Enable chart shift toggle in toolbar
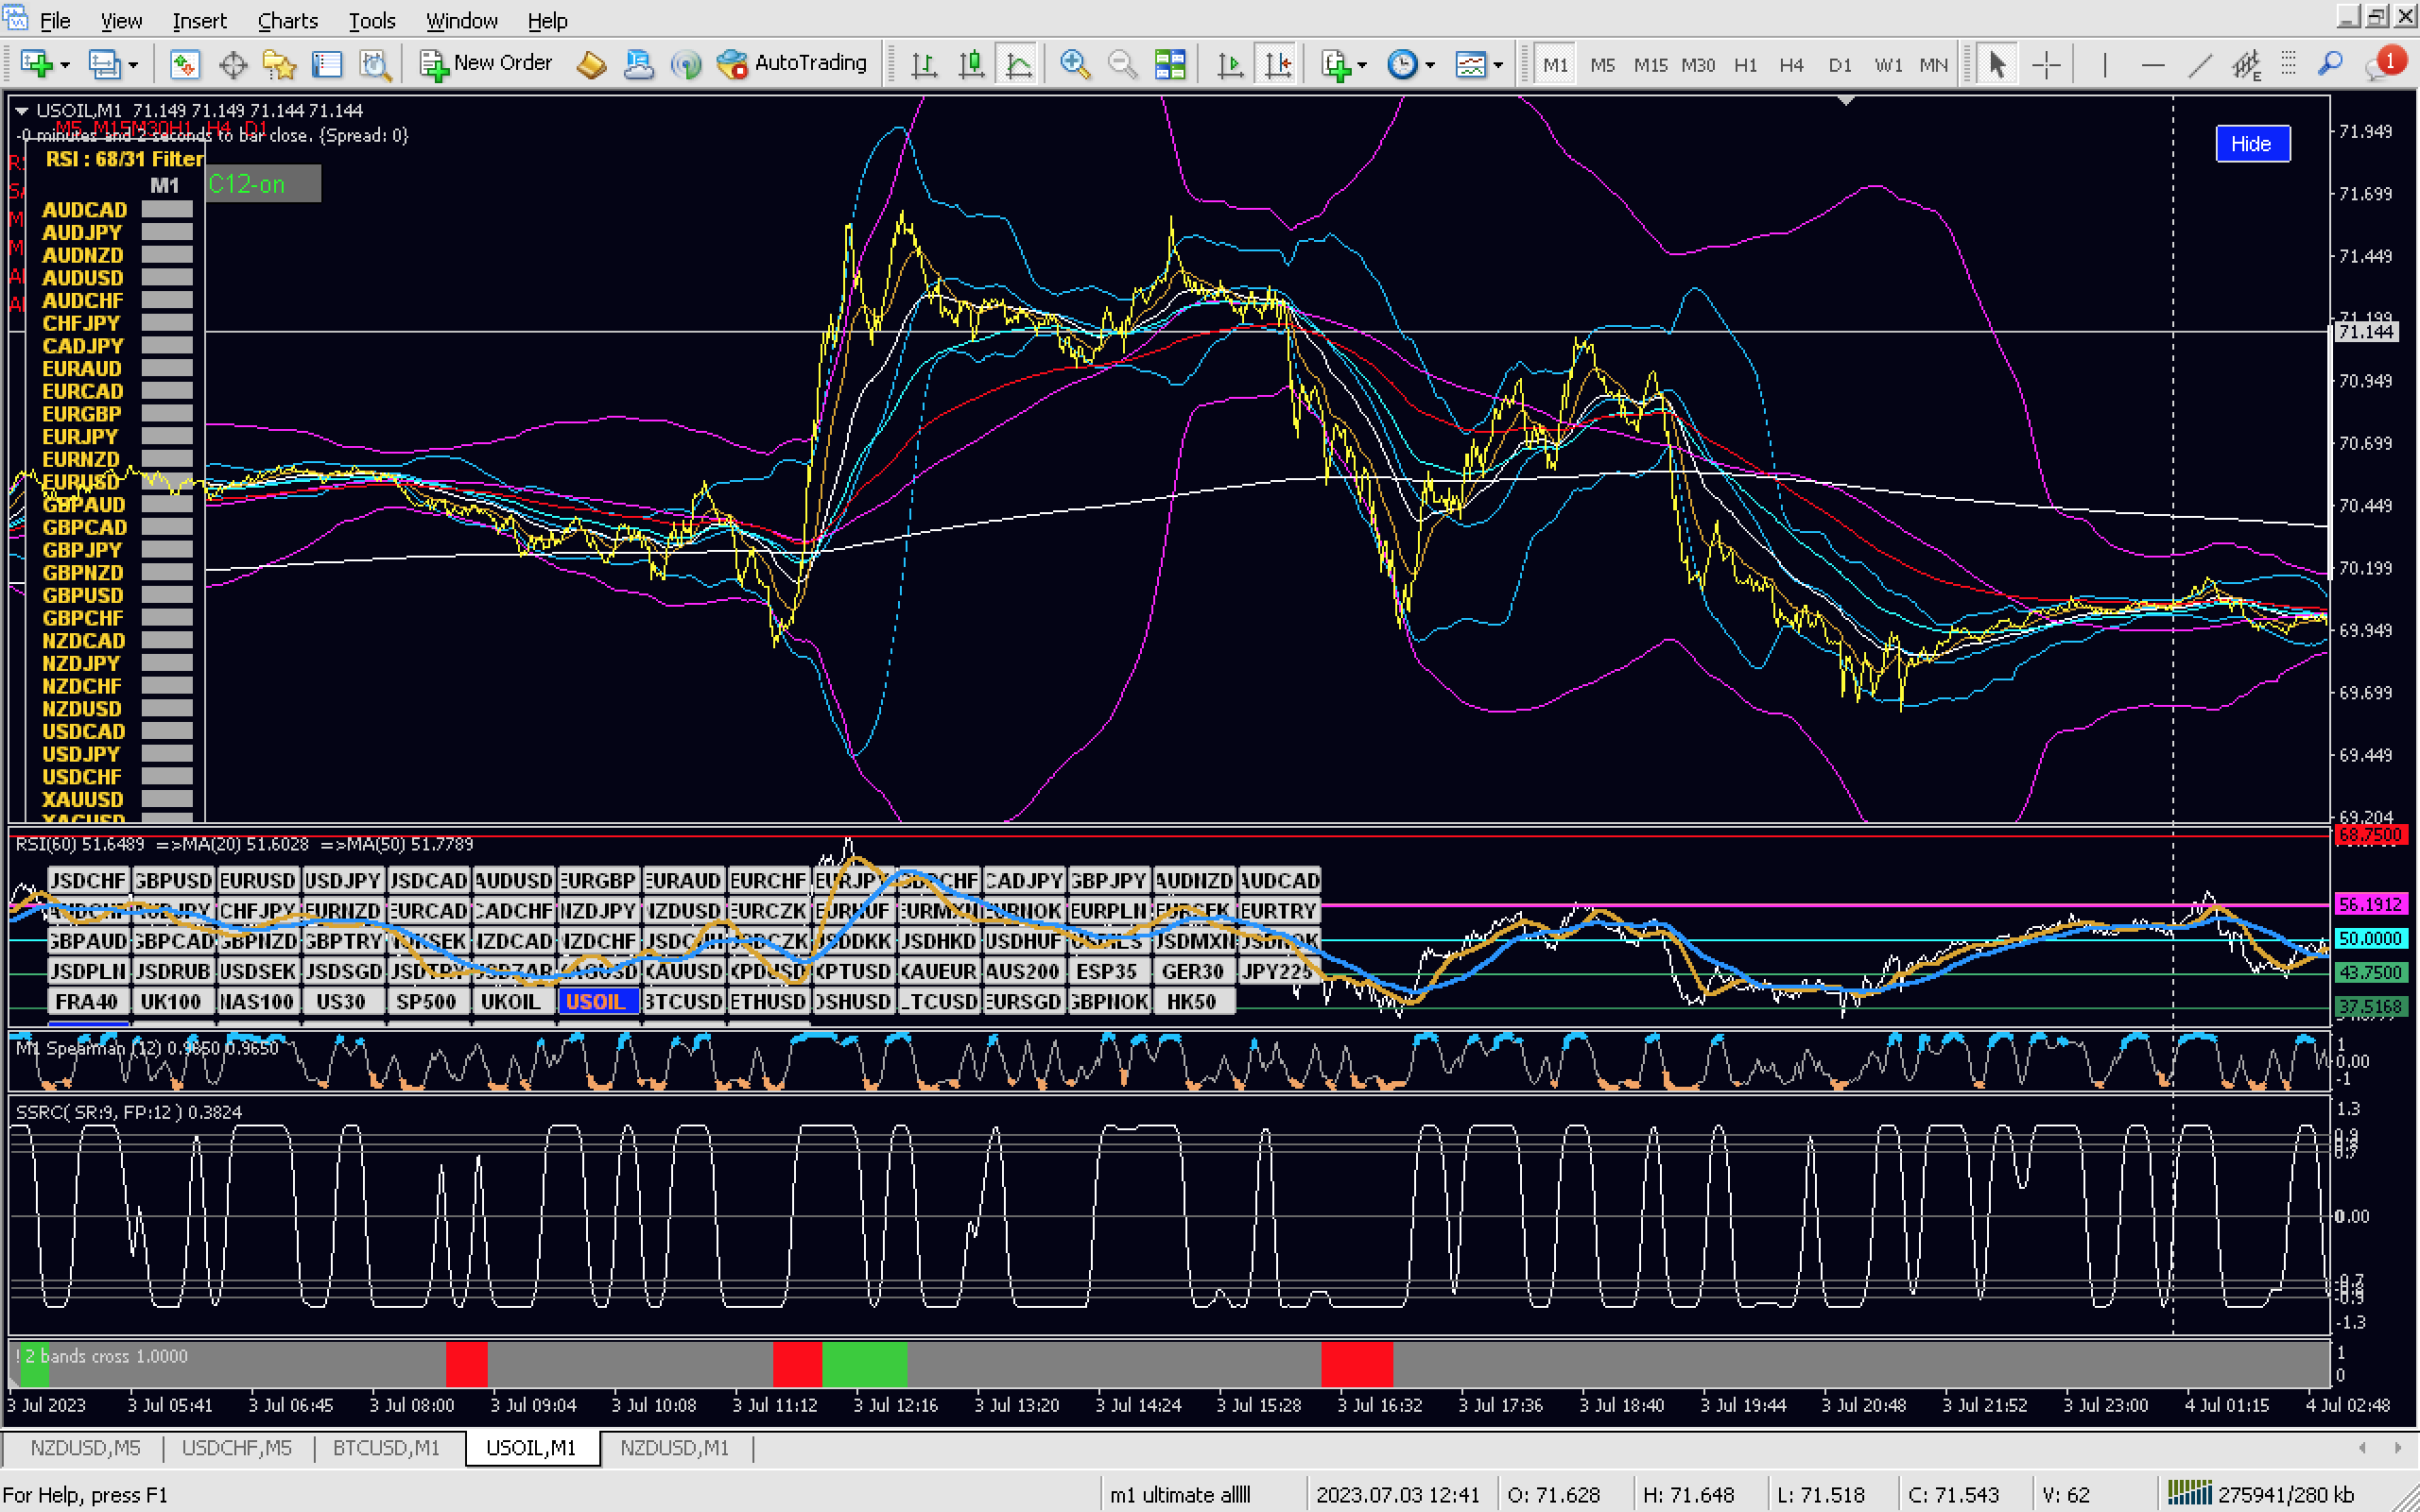Image resolution: width=2420 pixels, height=1512 pixels. (x=1277, y=64)
